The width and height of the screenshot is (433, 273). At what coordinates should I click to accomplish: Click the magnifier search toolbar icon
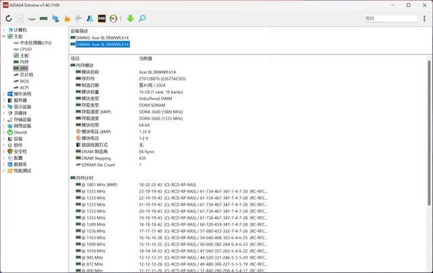point(142,19)
